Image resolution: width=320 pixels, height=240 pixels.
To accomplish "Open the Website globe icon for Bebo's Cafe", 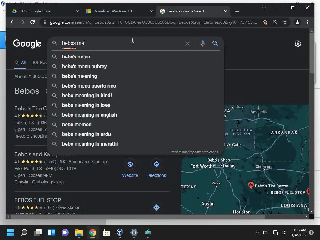I will [x=130, y=164].
